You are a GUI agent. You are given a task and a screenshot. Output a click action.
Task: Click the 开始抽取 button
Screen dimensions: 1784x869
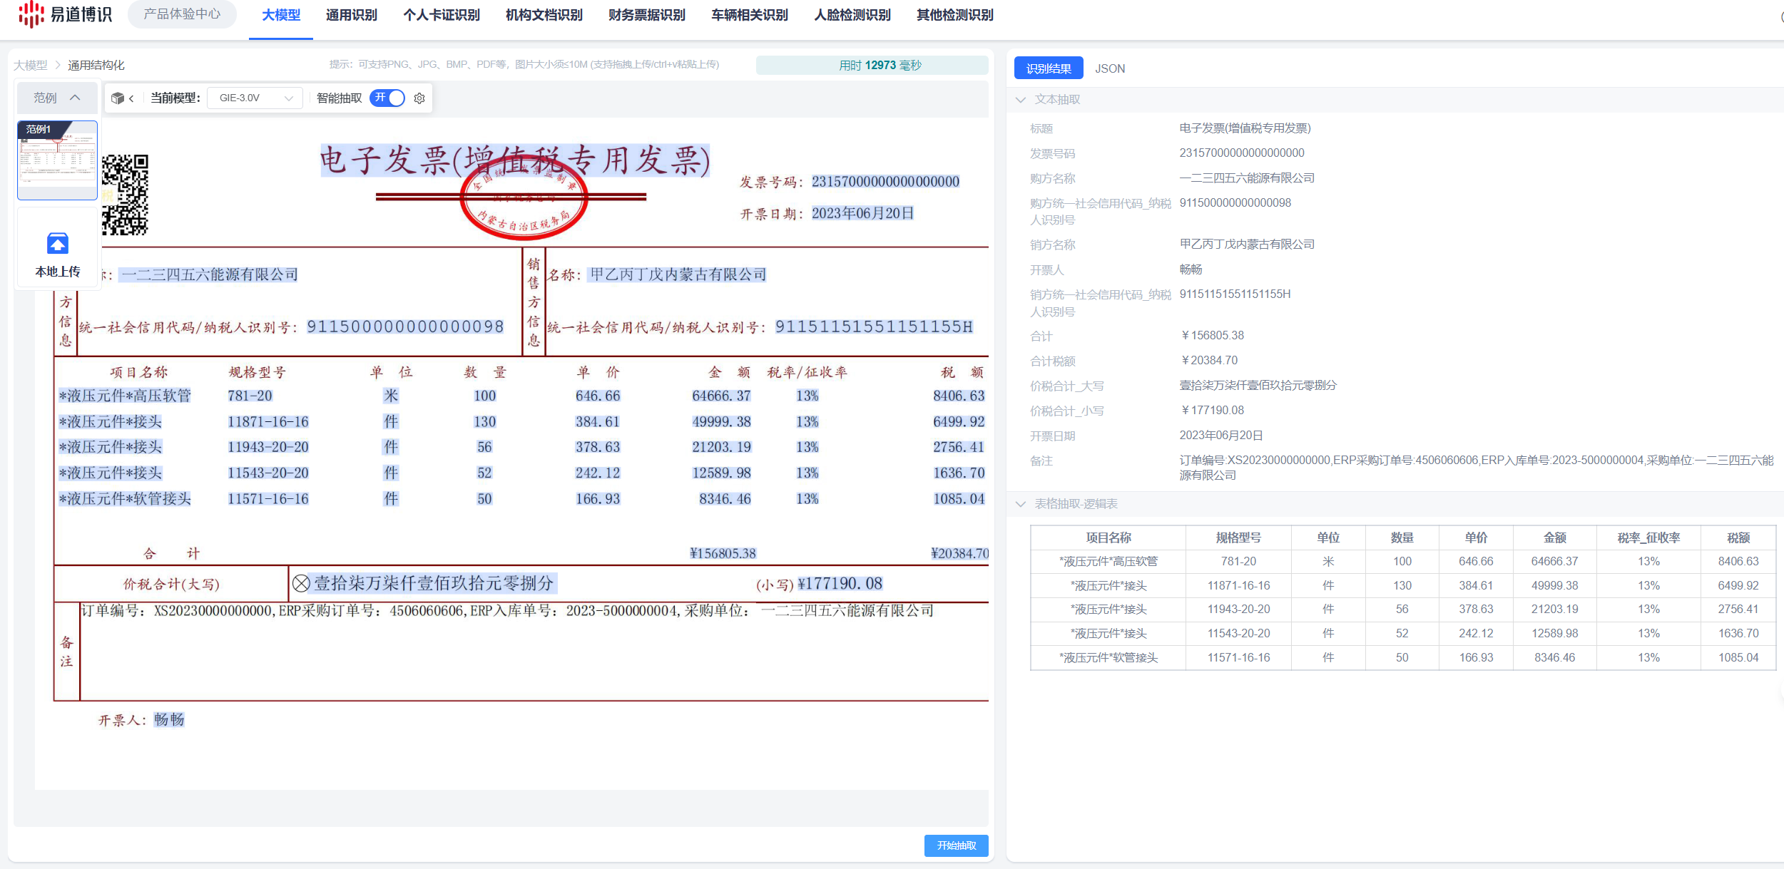[956, 845]
